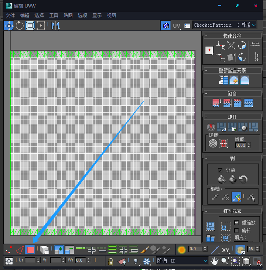Select the Scale subobjects tool

[30, 25]
